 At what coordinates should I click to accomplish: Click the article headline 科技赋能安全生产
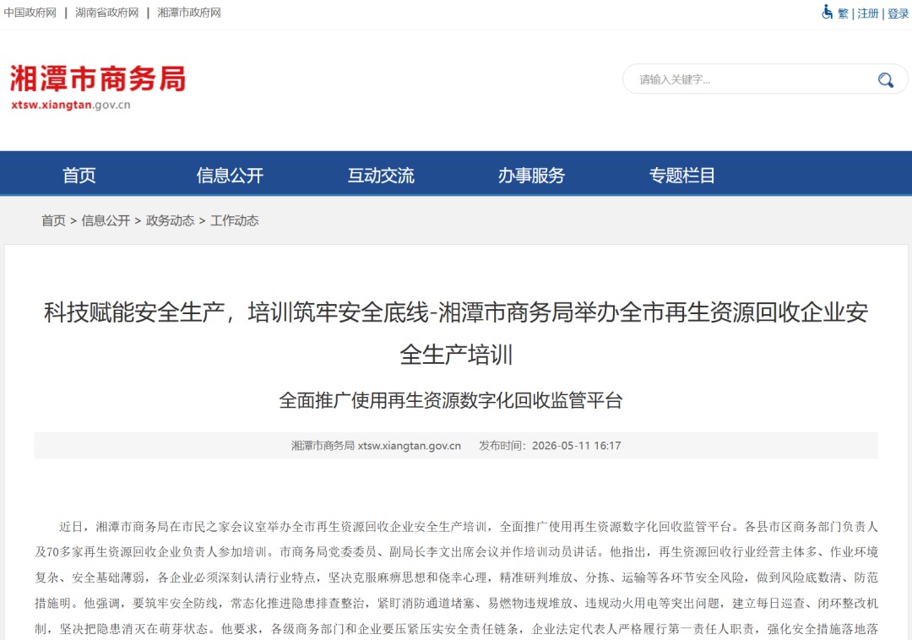click(456, 333)
